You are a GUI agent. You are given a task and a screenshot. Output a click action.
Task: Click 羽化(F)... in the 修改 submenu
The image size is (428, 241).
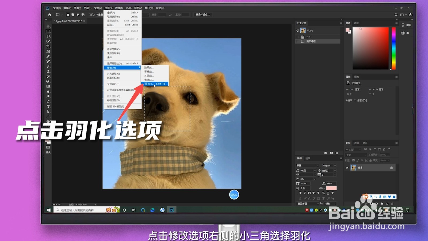(155, 84)
